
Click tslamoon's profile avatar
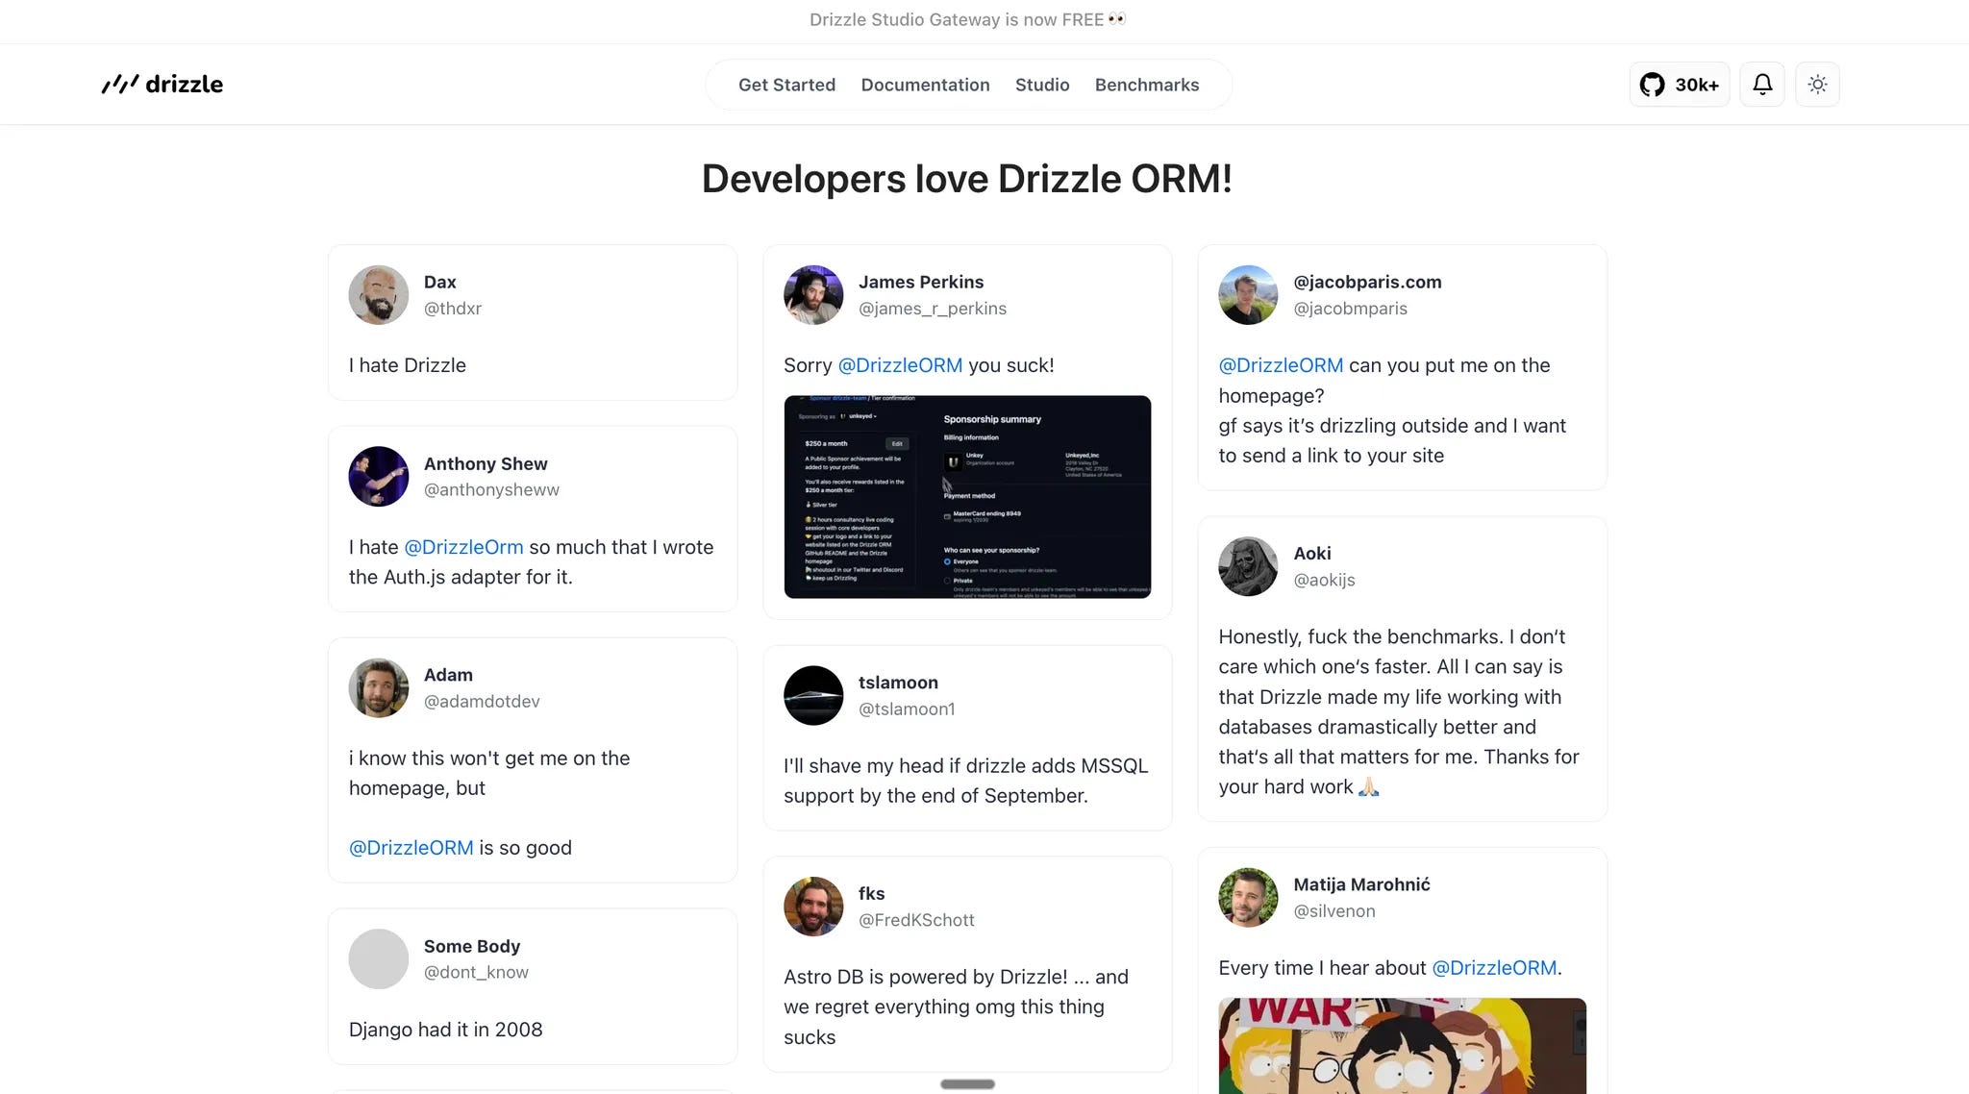(x=813, y=695)
